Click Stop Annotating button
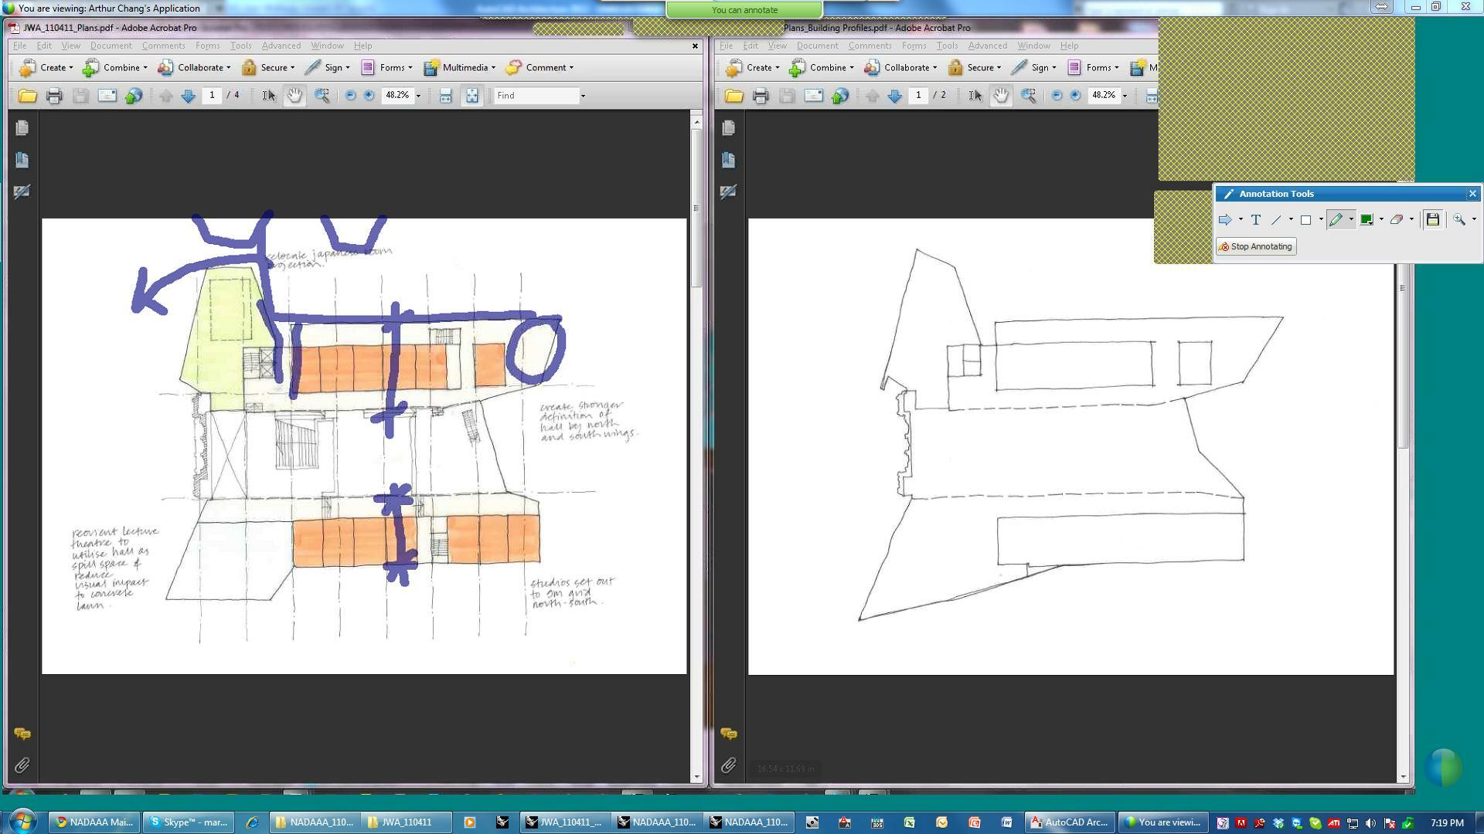1484x834 pixels. (1256, 247)
